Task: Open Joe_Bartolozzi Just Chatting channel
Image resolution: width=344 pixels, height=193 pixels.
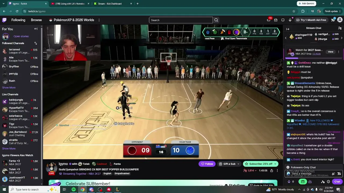Action: [x=21, y=133]
